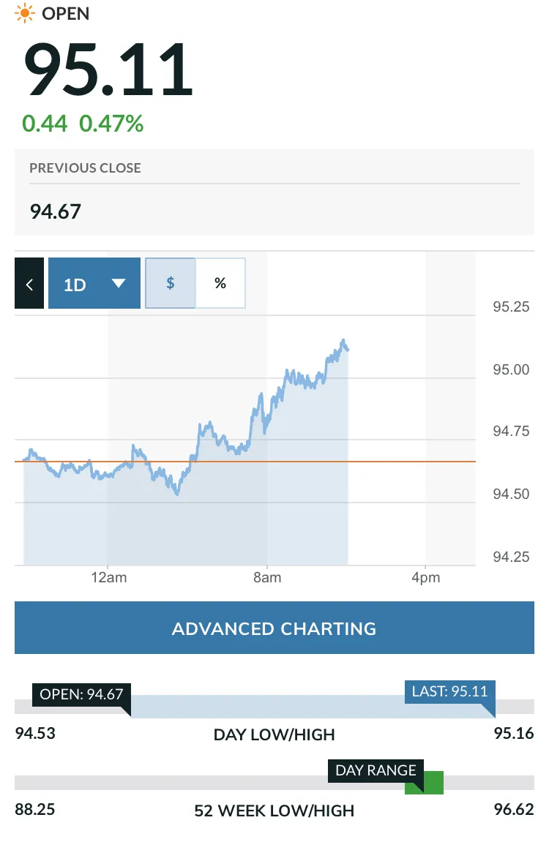Click the back chevron arrow button
The height and width of the screenshot is (842, 549).
click(x=29, y=283)
